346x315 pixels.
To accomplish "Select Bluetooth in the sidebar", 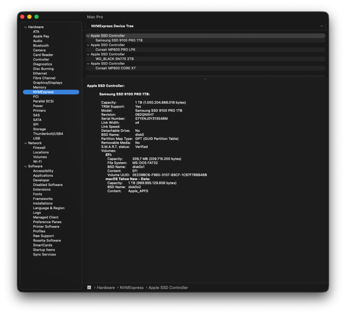I will point(41,45).
